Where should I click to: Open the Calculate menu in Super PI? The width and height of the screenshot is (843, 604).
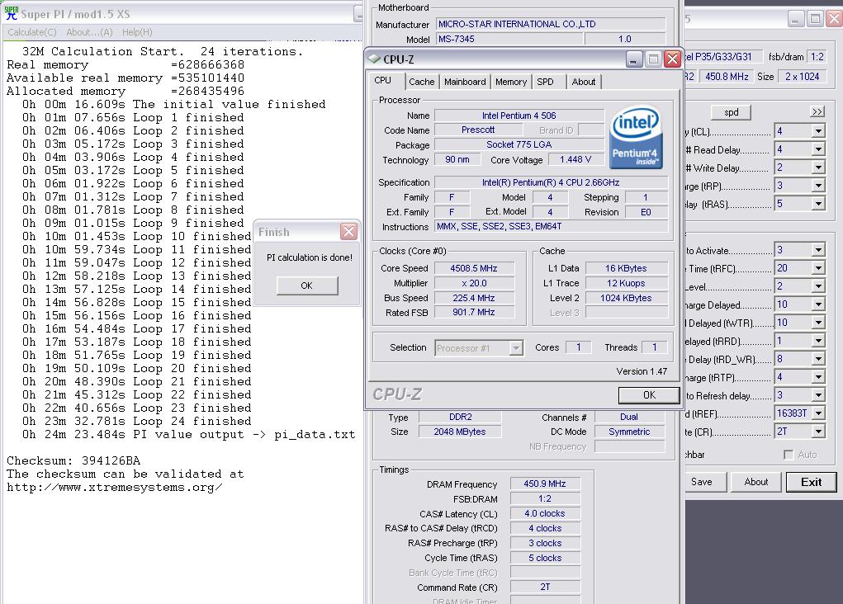coord(31,32)
